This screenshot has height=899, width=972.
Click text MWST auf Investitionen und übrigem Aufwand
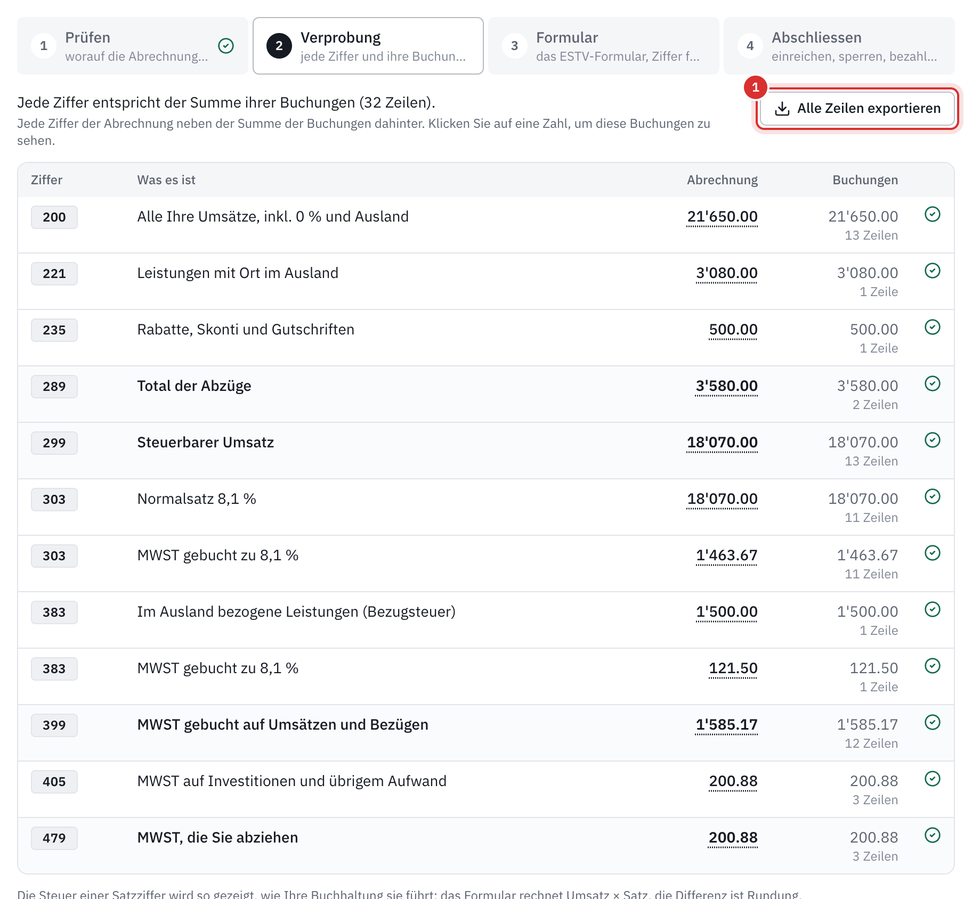[292, 781]
